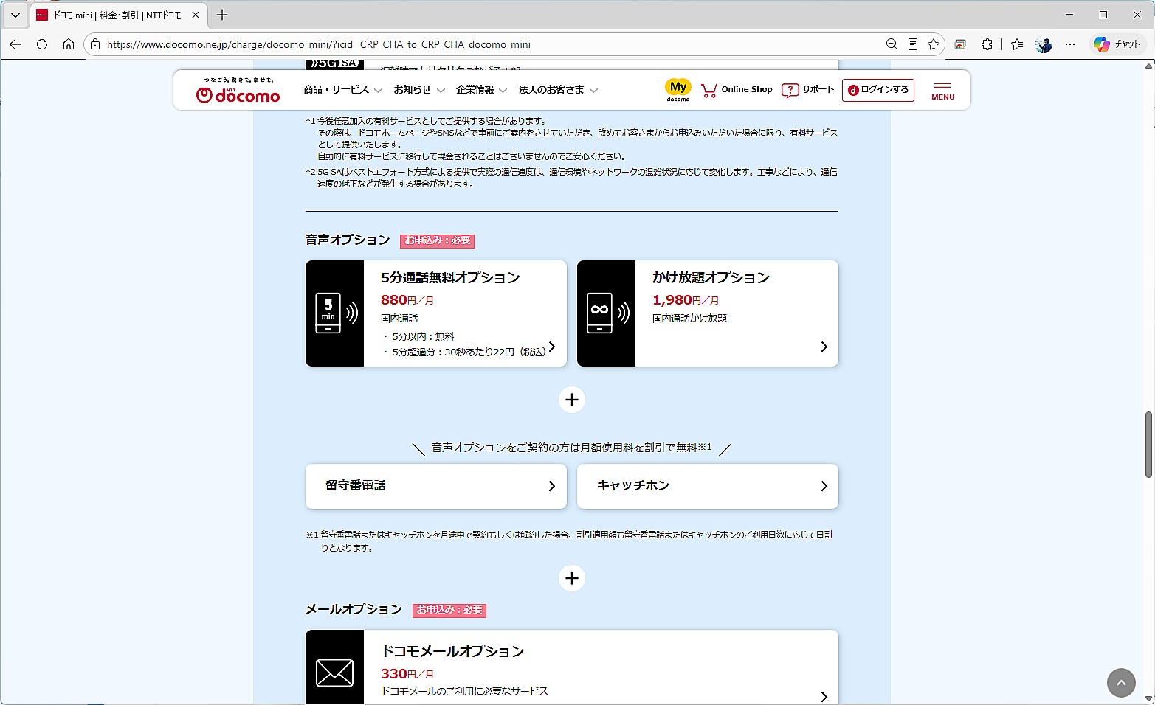The image size is (1155, 705).
Task: Click the 330円/月 price text
Action: [407, 674]
